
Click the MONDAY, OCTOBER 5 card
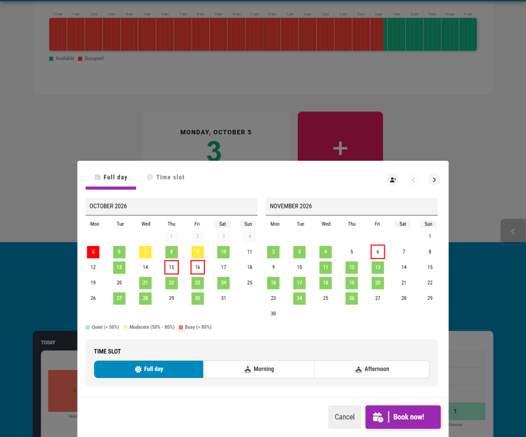tap(216, 137)
